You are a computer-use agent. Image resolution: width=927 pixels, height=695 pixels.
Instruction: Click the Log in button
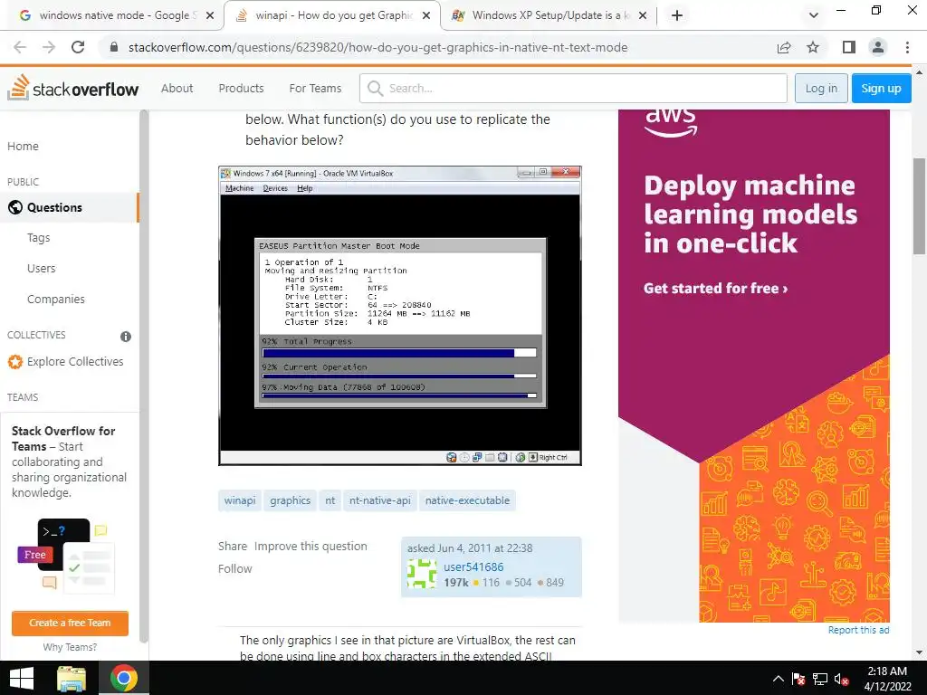coord(821,88)
